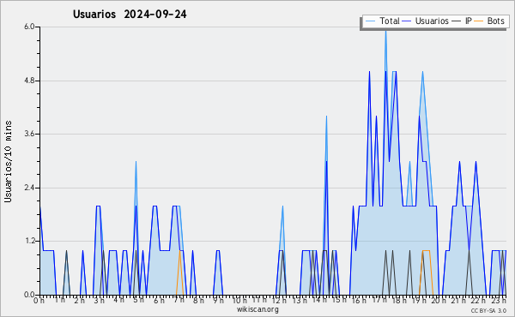Image resolution: width=515 pixels, height=317 pixels.
Task: Click the y-axis value 0.0
Action: coord(29,295)
